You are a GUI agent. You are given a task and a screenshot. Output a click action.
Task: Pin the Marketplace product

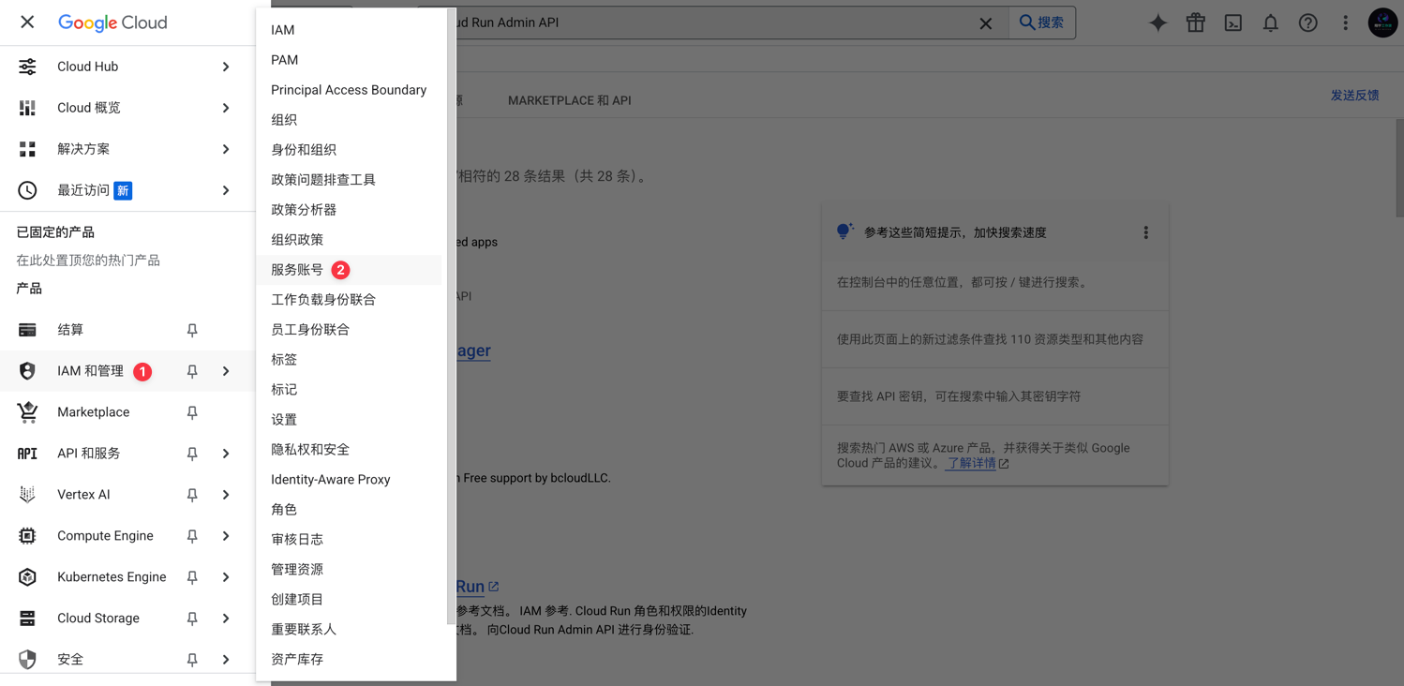coord(192,412)
